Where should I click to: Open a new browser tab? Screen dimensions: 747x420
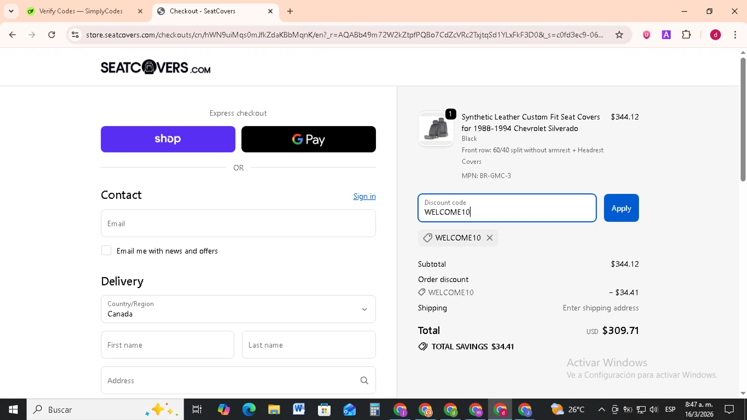[290, 11]
